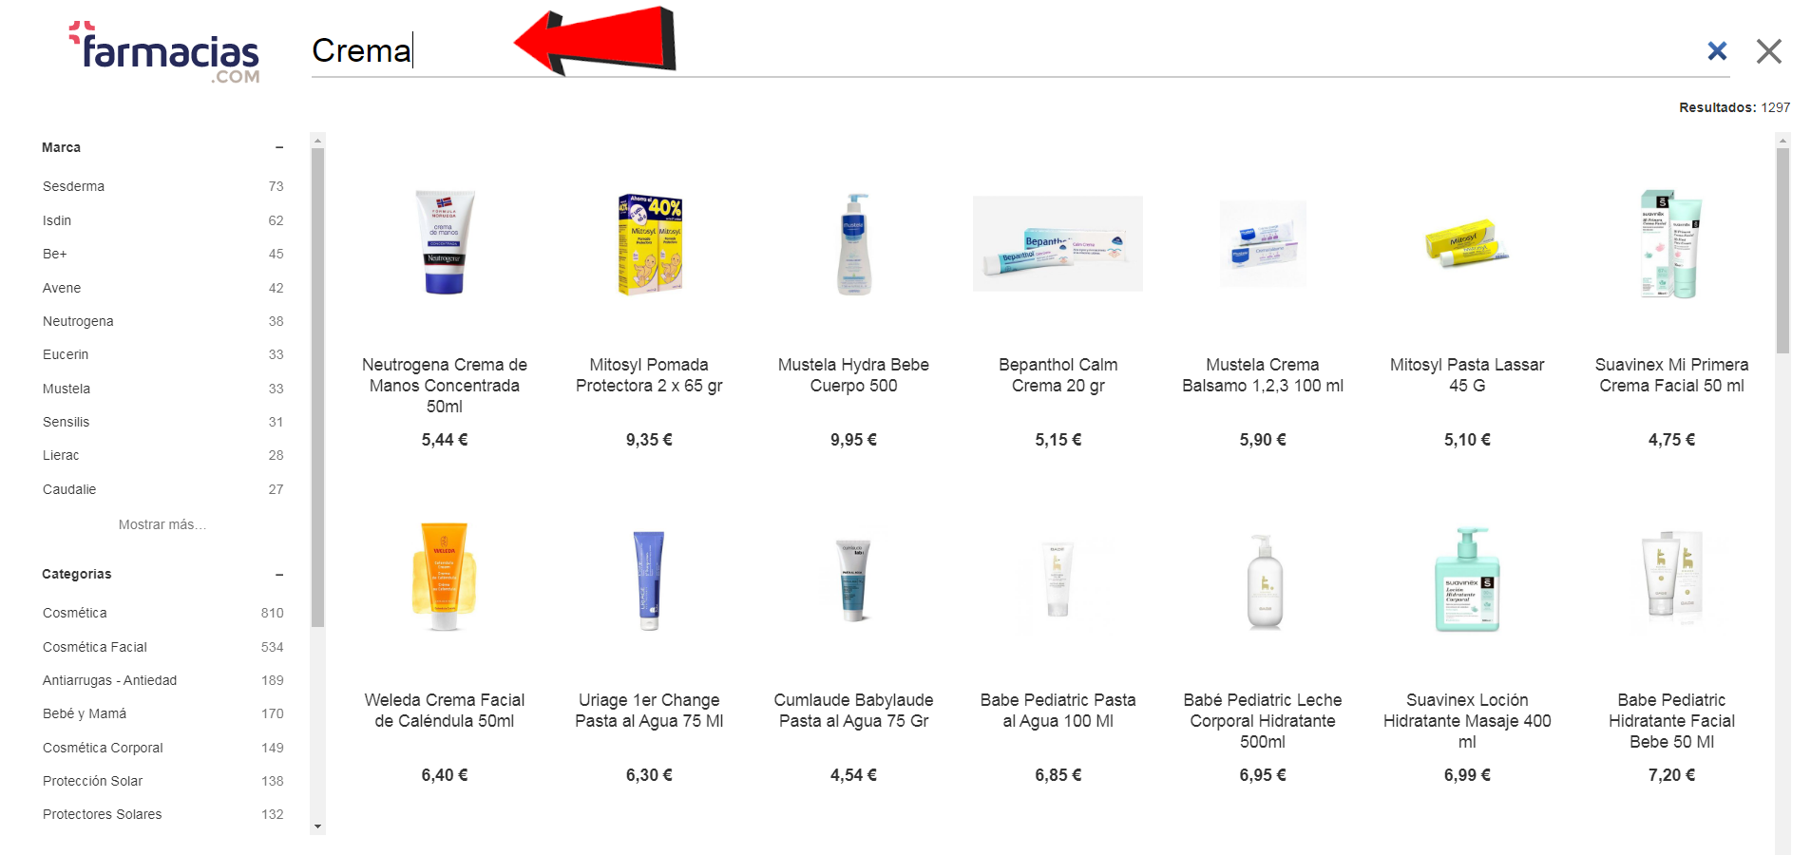Open Mitosyl Pasta Lassar 45 G link
1811x855 pixels.
(1467, 375)
